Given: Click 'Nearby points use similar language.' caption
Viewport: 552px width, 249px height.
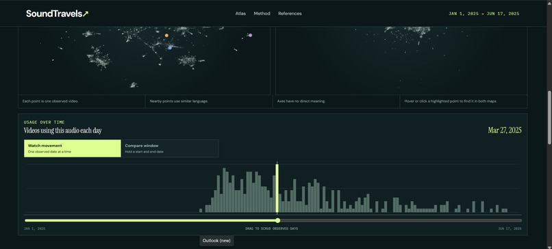Looking at the screenshot, I should click(179, 101).
